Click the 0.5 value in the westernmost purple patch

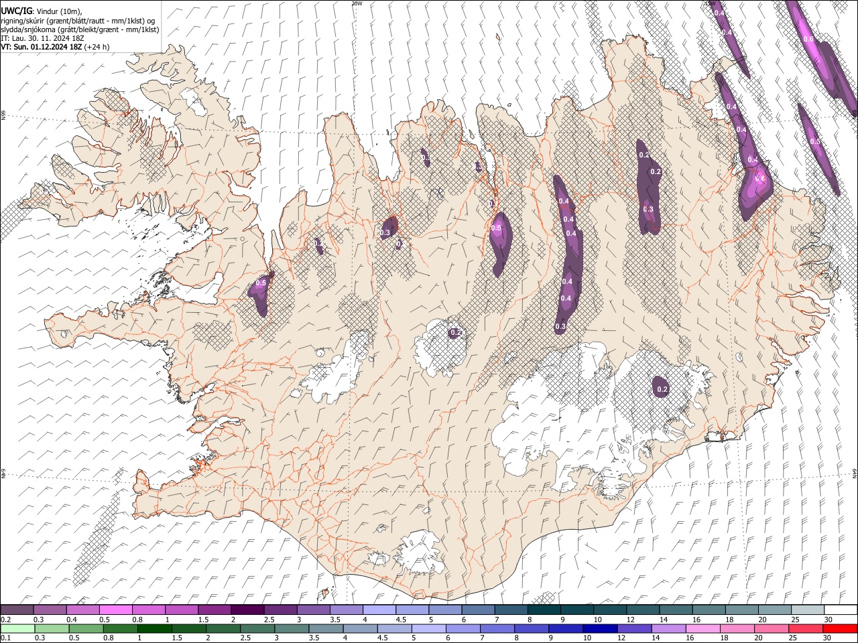(x=261, y=283)
